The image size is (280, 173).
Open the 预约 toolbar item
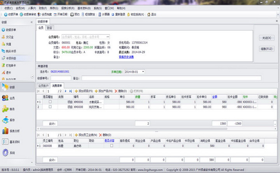[x=75, y=14]
